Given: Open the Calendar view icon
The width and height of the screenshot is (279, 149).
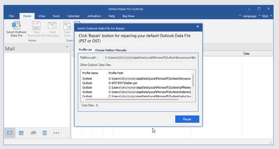Looking at the screenshot, I should [21, 133].
